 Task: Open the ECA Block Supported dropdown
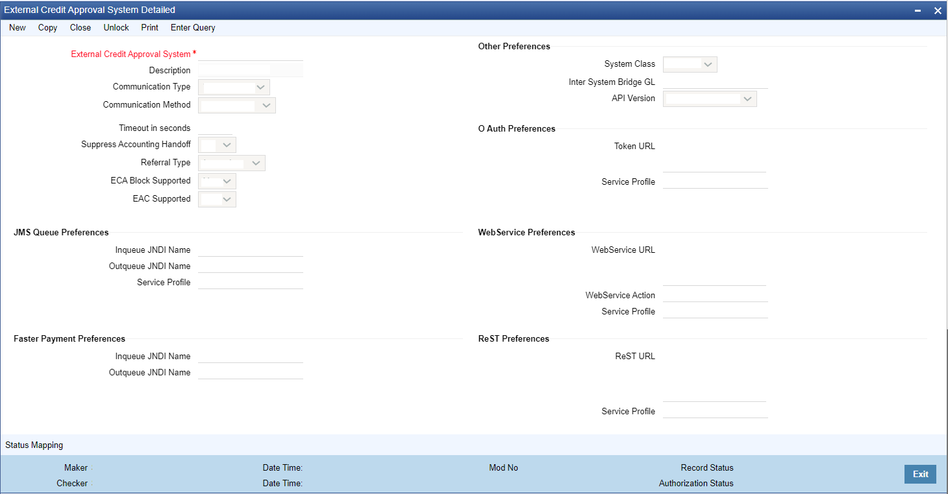(x=217, y=181)
